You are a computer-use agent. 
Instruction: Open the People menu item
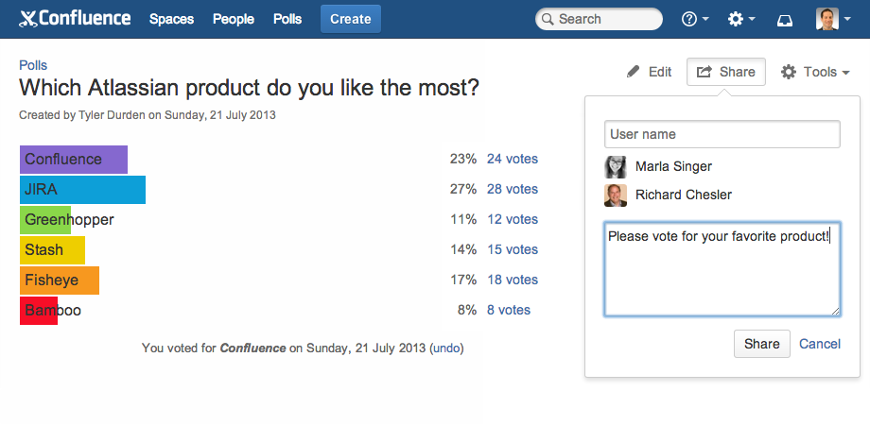coord(234,19)
